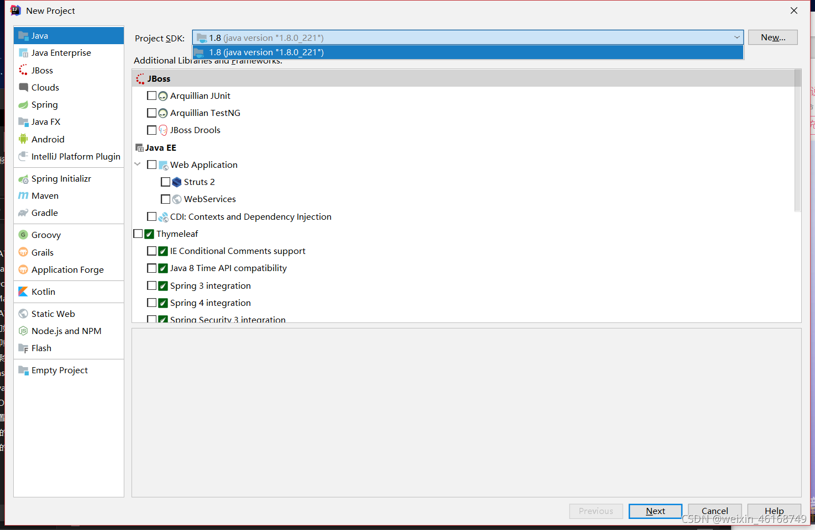Image resolution: width=815 pixels, height=530 pixels.
Task: Click the Android robot icon
Action: 23,139
